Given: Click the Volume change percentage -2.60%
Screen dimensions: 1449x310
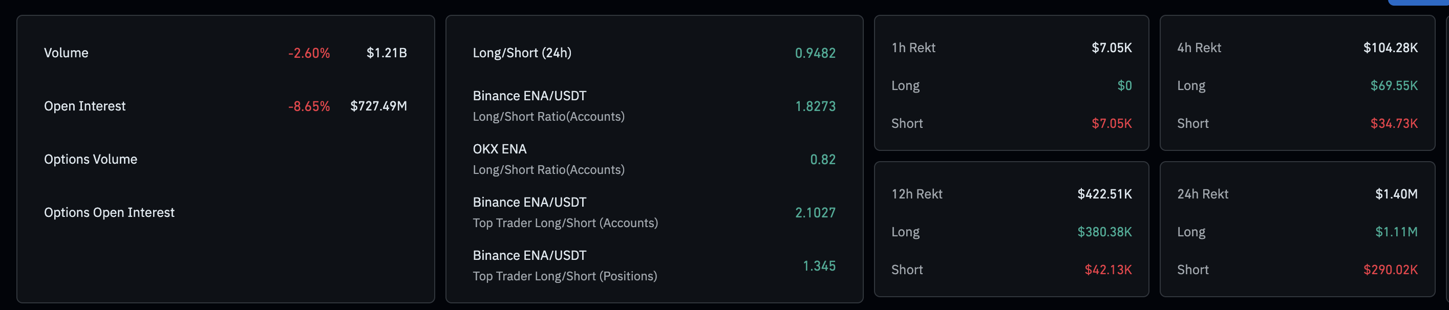Looking at the screenshot, I should 309,53.
